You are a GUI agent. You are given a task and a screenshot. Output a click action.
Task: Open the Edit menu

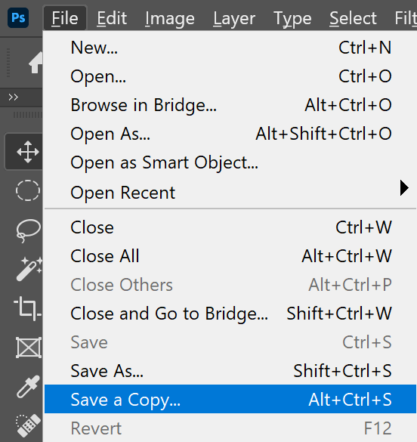(112, 18)
